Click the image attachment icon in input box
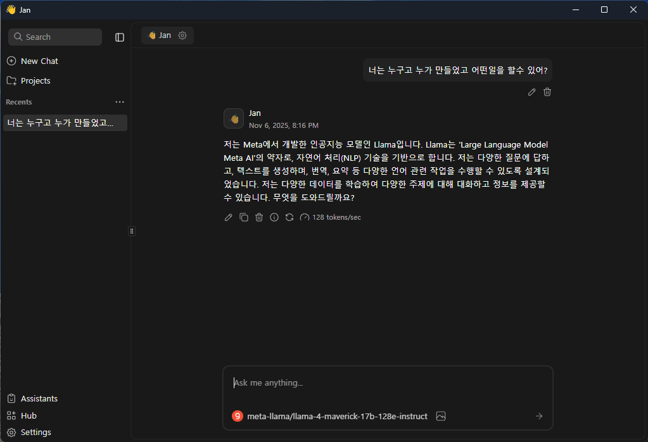The width and height of the screenshot is (648, 442). pos(441,416)
